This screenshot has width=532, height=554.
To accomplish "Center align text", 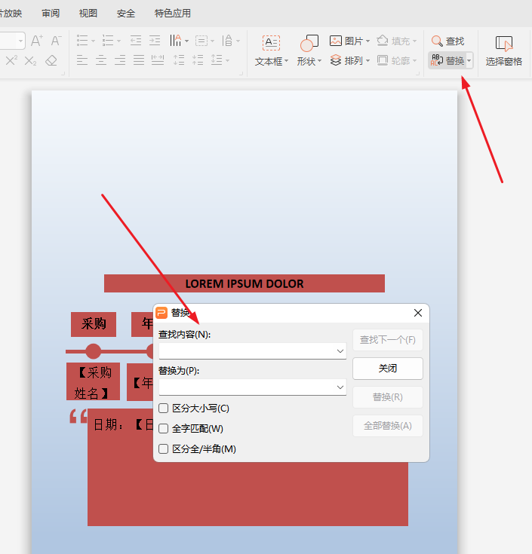I will (101, 60).
